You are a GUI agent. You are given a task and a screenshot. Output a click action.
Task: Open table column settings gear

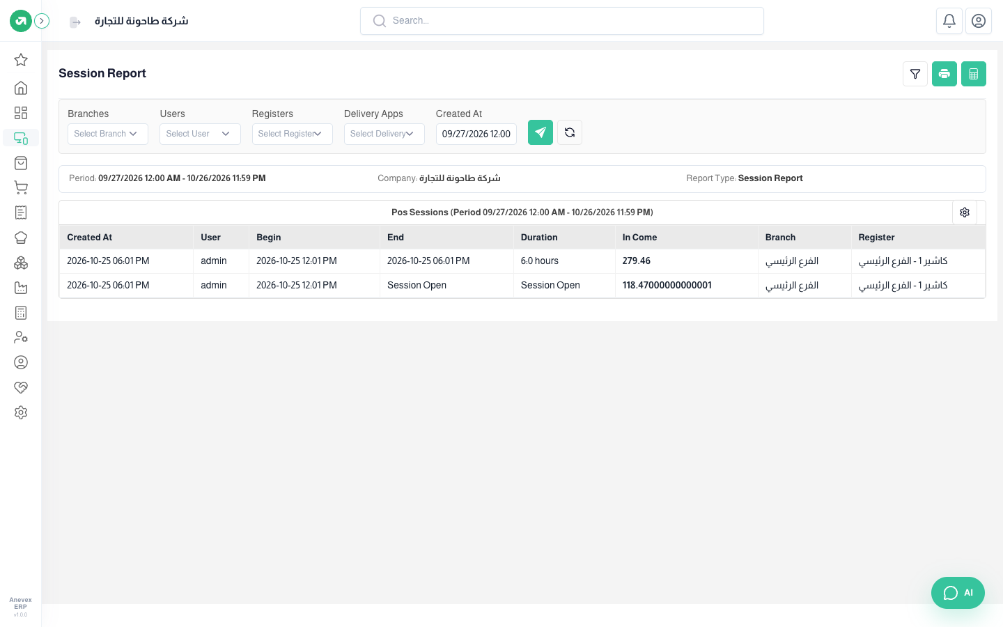pyautogui.click(x=965, y=212)
